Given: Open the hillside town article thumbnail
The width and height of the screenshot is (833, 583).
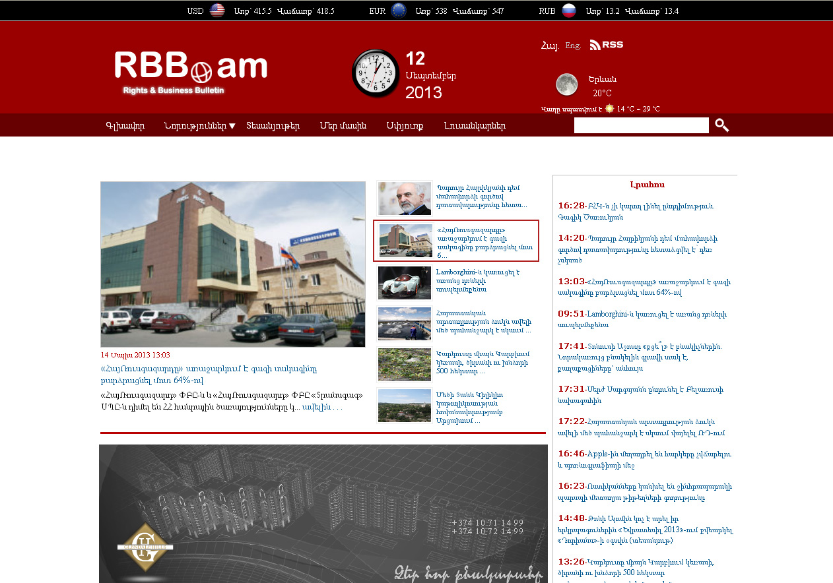Looking at the screenshot, I should coord(405,406).
